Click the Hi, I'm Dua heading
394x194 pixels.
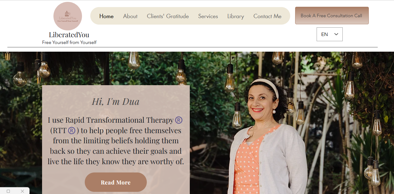115,101
